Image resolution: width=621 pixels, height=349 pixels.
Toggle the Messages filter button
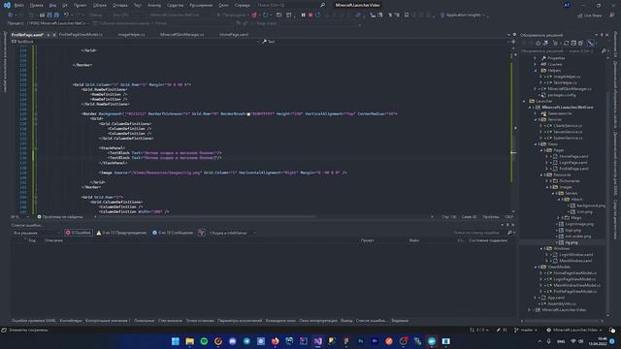[173, 233]
